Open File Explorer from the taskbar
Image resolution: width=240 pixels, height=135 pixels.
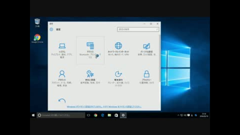click(x=109, y=115)
